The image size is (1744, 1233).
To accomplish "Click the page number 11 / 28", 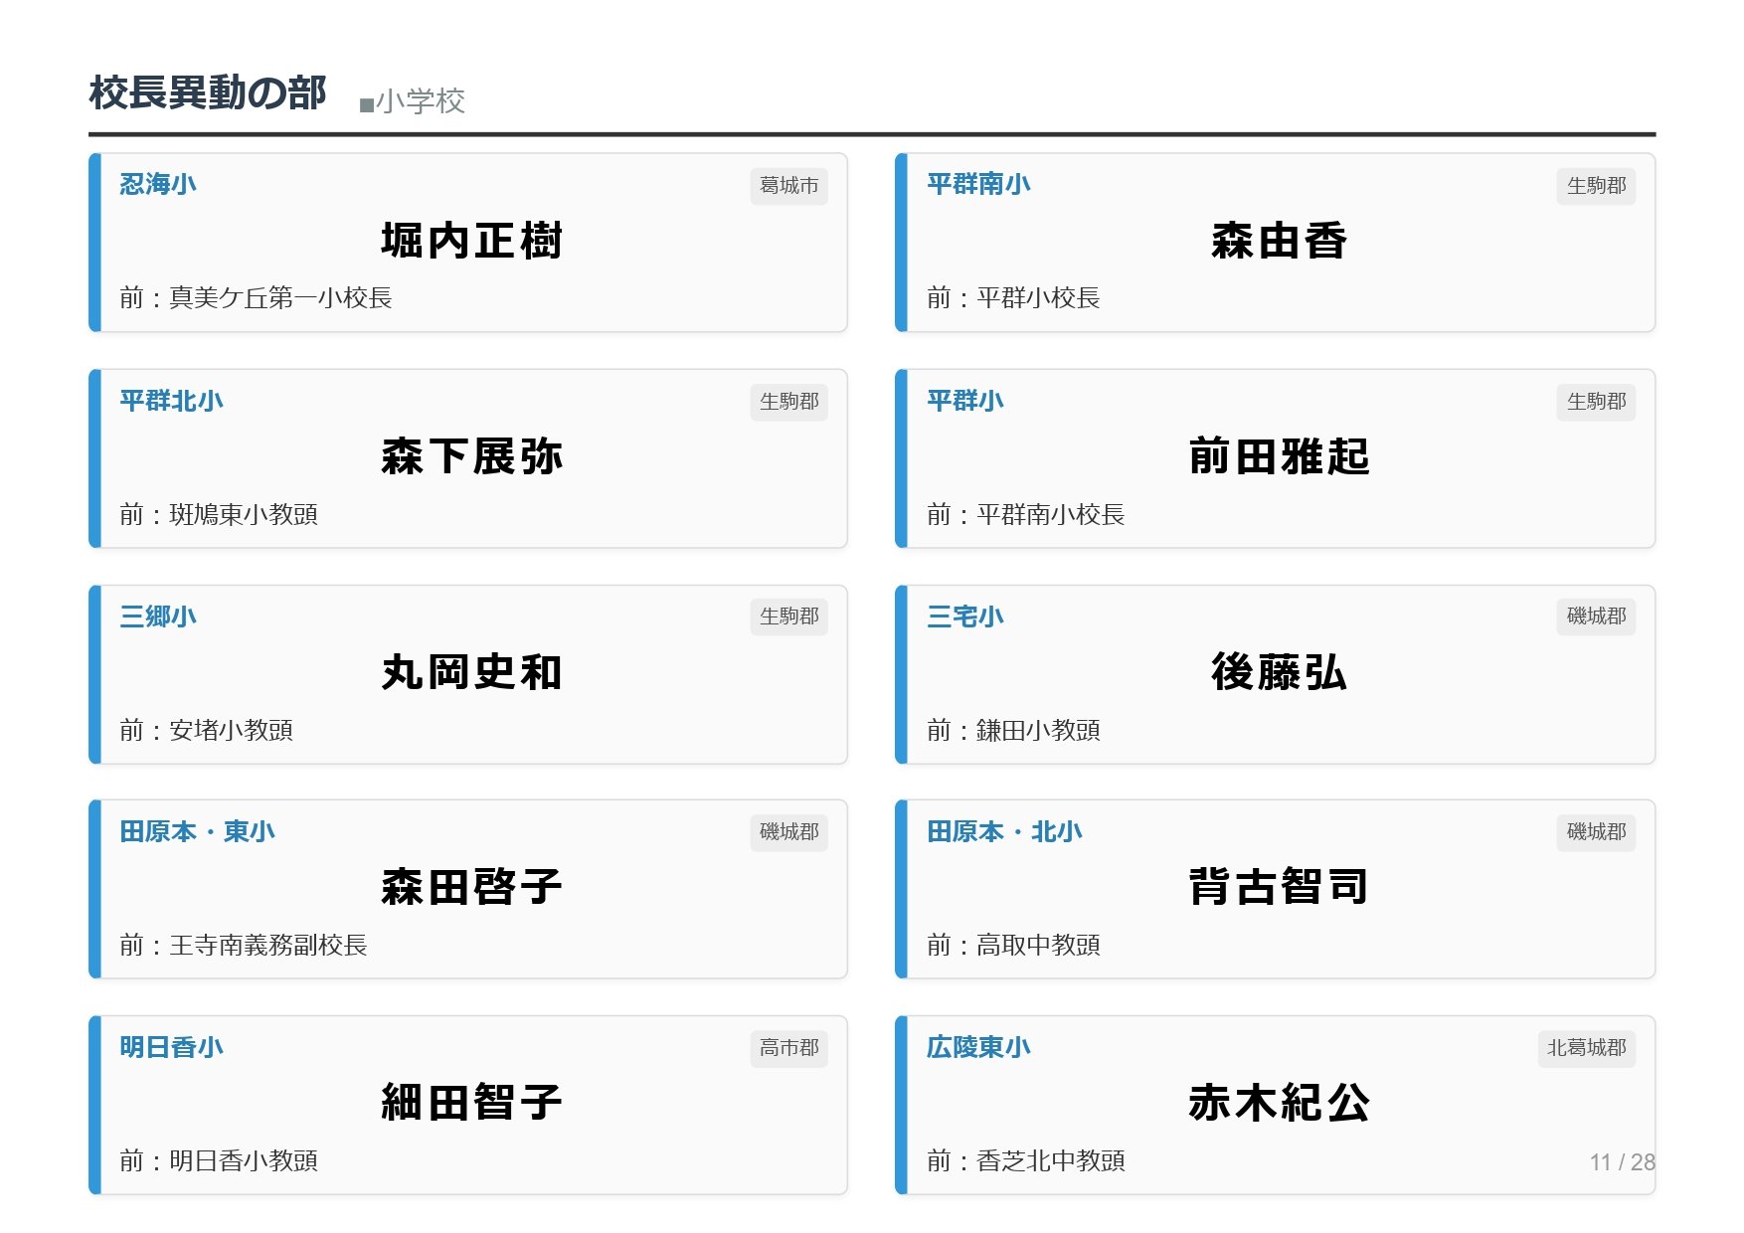I will click(1621, 1161).
